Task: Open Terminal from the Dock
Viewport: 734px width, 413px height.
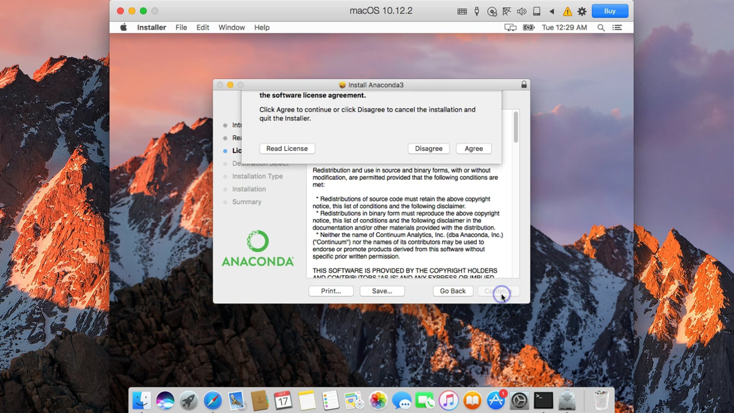Action: tap(544, 401)
